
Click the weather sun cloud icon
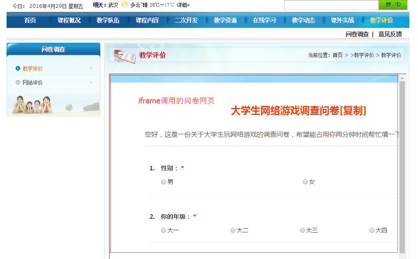125,5
